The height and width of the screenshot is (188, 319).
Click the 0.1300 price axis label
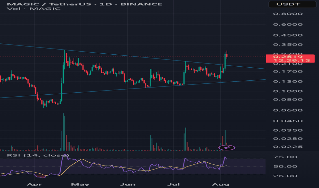[288, 81]
